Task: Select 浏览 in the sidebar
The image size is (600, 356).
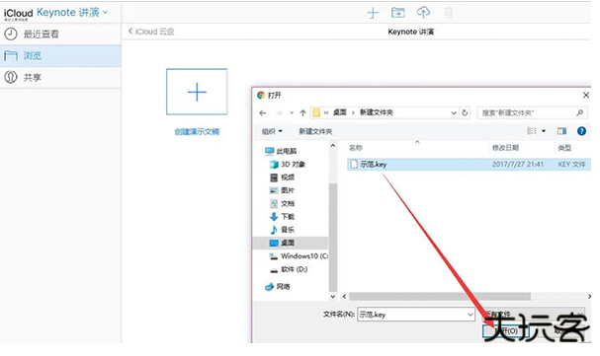Action: 60,55
